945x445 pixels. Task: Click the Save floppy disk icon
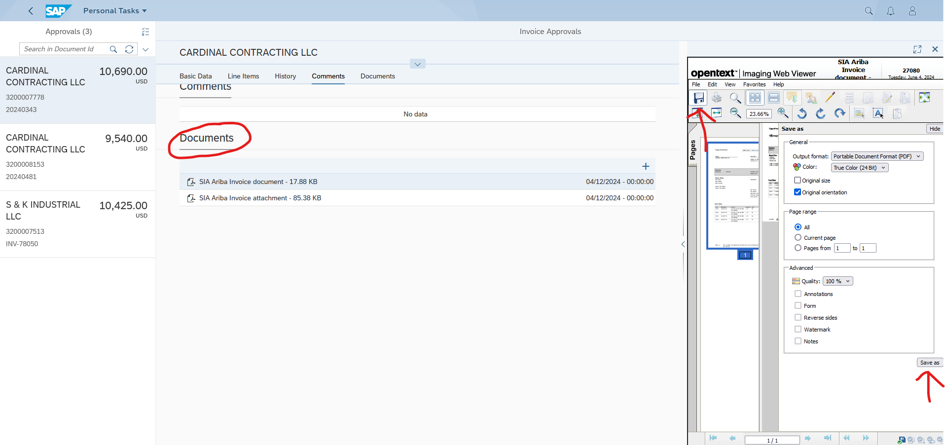698,98
